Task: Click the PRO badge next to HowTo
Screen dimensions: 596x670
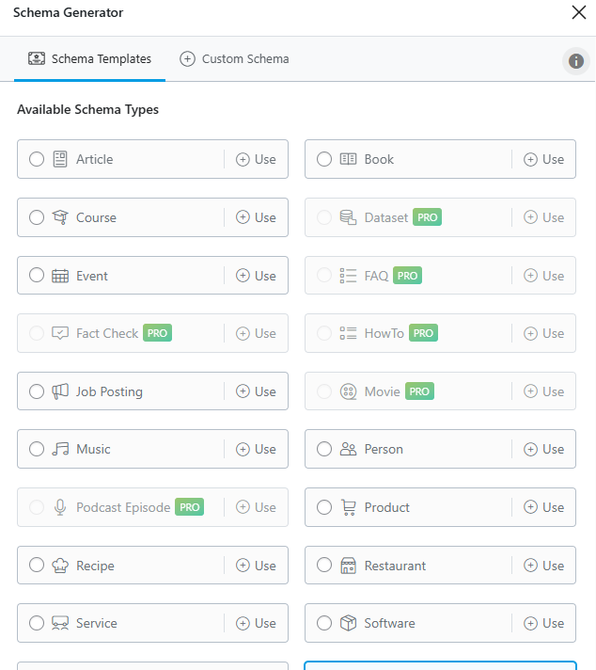Action: pos(423,333)
